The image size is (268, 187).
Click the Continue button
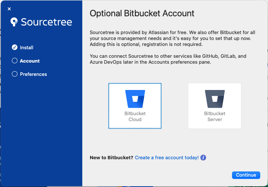[x=246, y=175]
